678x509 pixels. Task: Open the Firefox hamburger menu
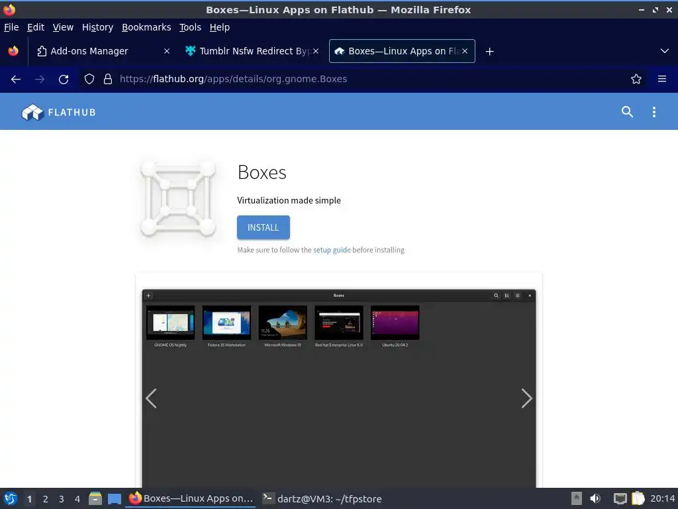[x=662, y=80]
